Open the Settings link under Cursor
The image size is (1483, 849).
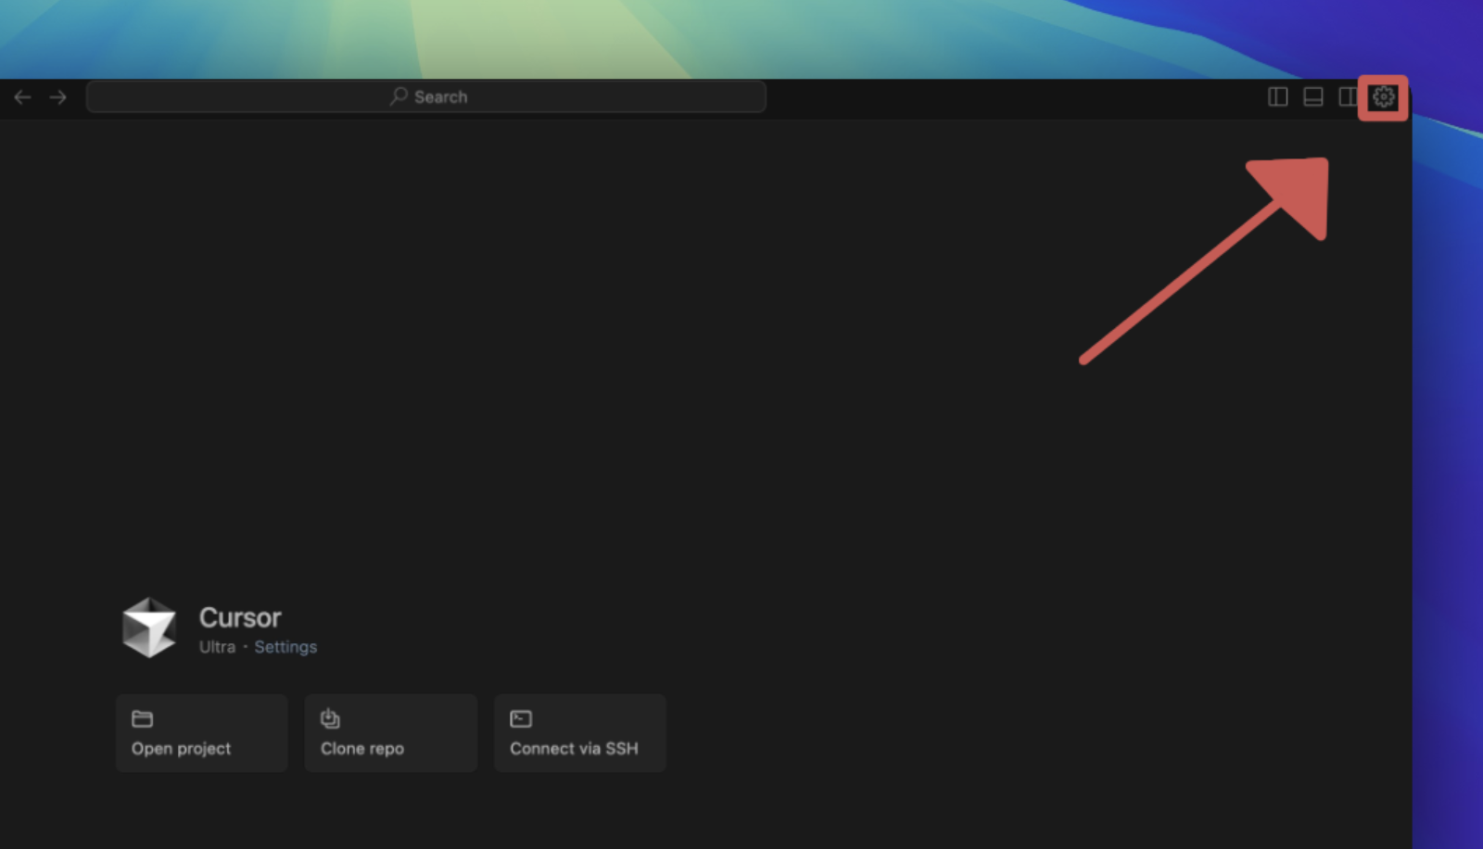click(285, 647)
